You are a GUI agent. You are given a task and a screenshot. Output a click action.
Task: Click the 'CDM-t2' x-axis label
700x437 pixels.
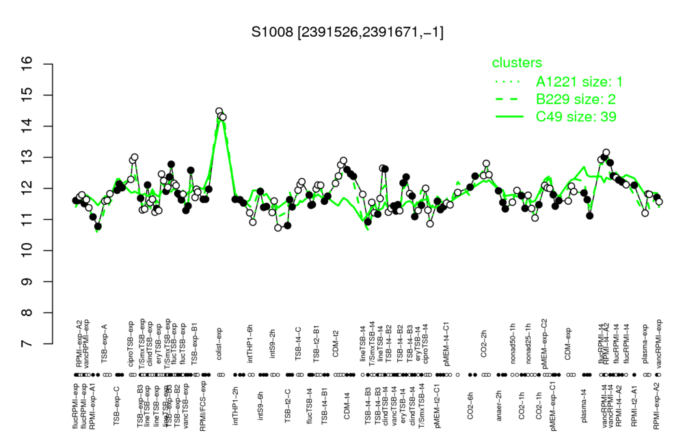(x=336, y=346)
